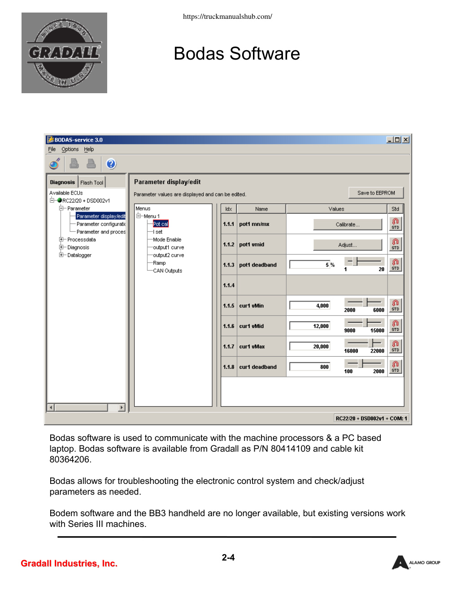Reset pot1 vmid with STD icon
This screenshot has width=457, height=591.
(395, 244)
